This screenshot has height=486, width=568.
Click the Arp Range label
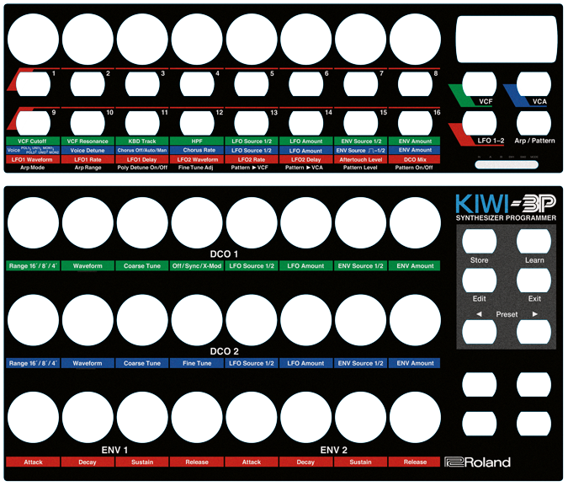click(88, 168)
